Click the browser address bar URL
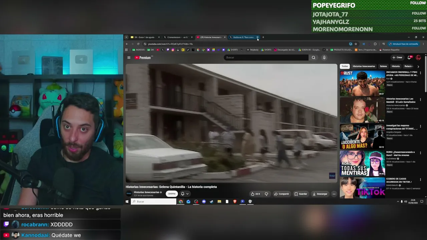This screenshot has height=240, width=427. [x=170, y=44]
